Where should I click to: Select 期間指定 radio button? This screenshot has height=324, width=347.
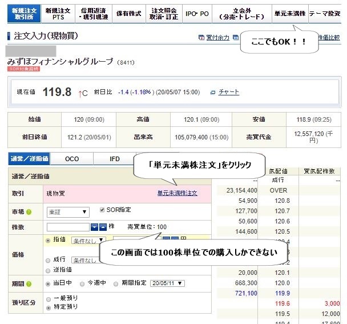[x=116, y=284]
